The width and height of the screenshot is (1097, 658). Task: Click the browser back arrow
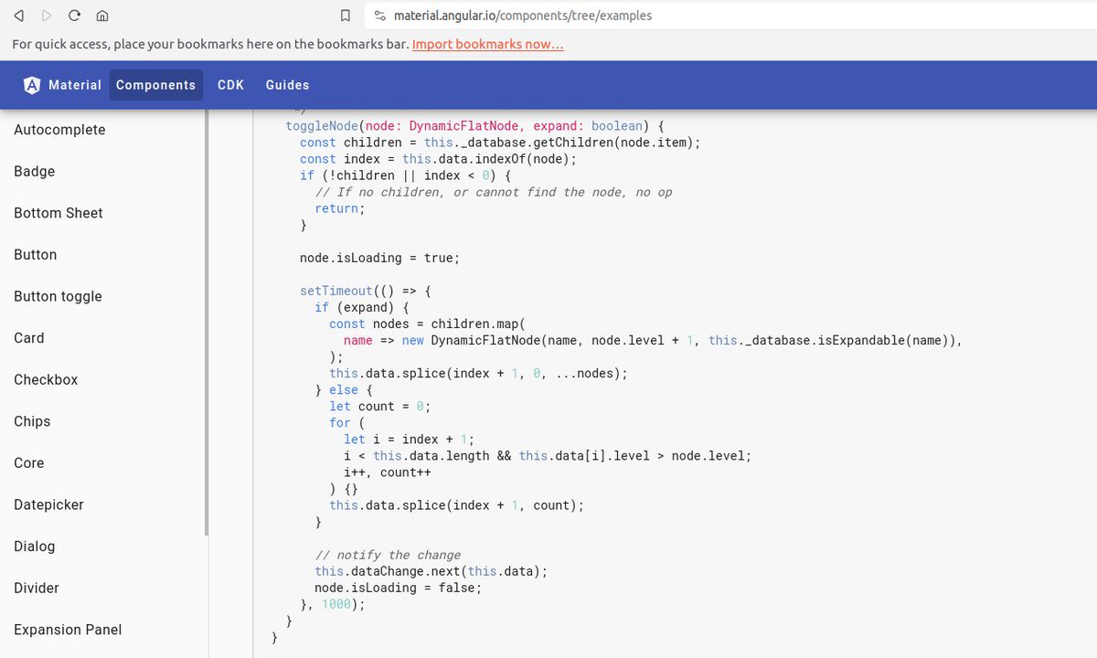click(20, 16)
